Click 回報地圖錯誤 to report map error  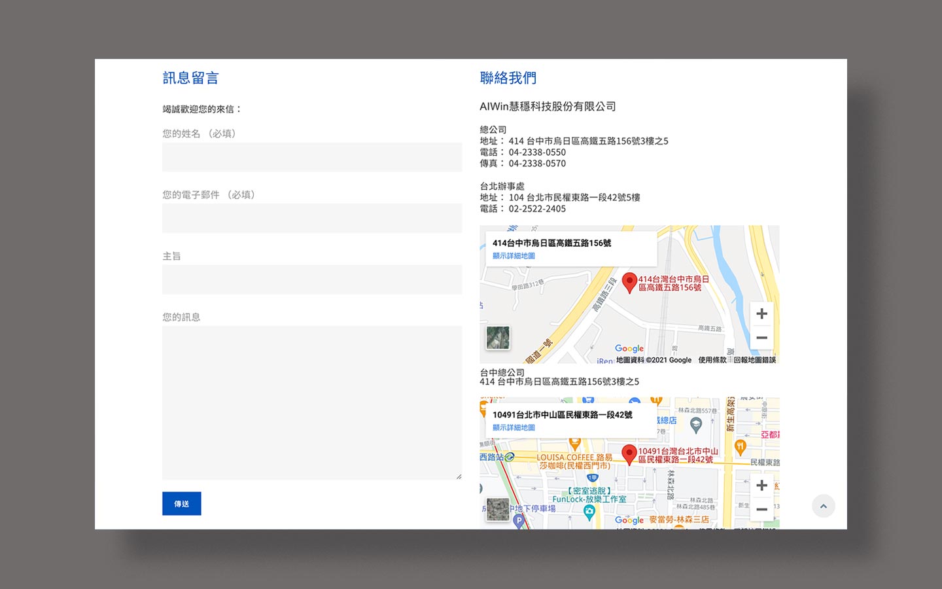tap(754, 360)
